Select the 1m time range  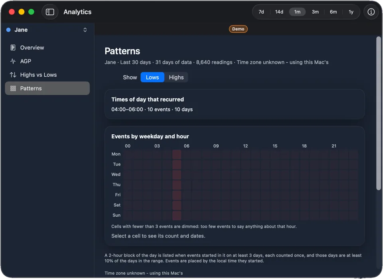[297, 12]
